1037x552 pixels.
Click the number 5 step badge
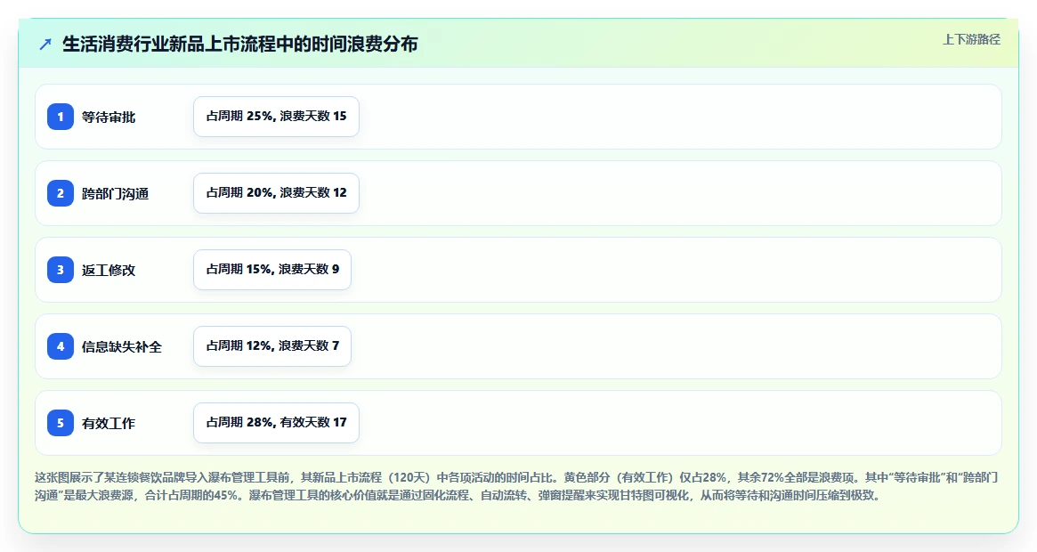pos(61,423)
